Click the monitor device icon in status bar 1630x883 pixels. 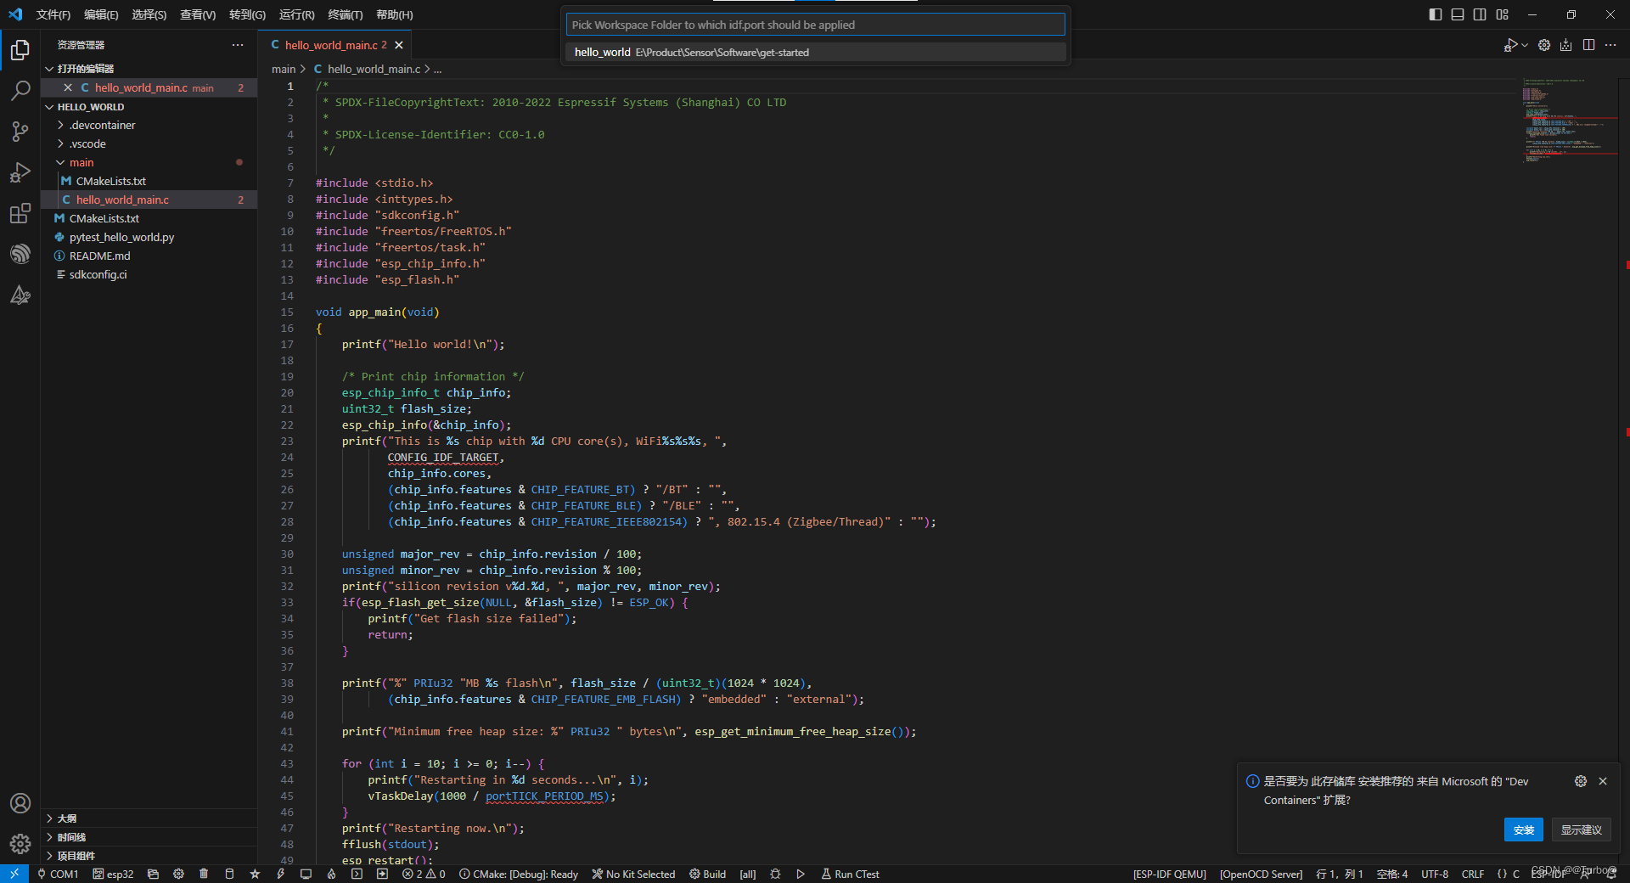(306, 874)
